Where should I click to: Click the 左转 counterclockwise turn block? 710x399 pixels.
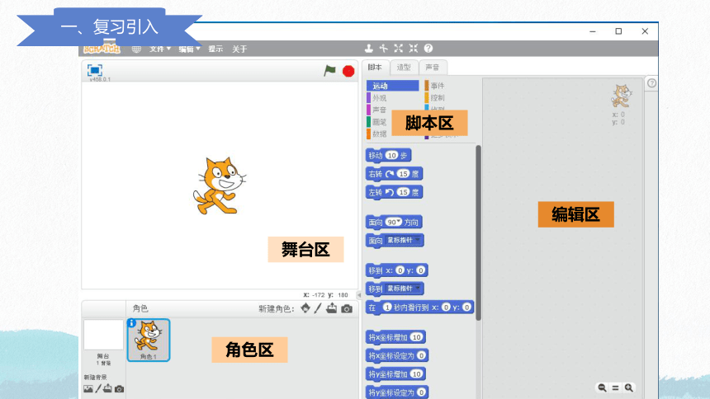[394, 192]
